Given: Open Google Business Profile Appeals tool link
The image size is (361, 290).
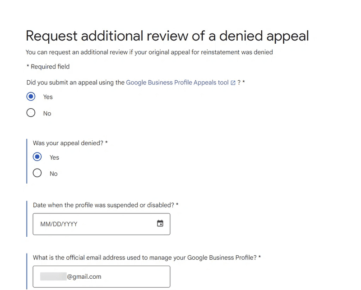Looking at the screenshot, I should click(177, 83).
